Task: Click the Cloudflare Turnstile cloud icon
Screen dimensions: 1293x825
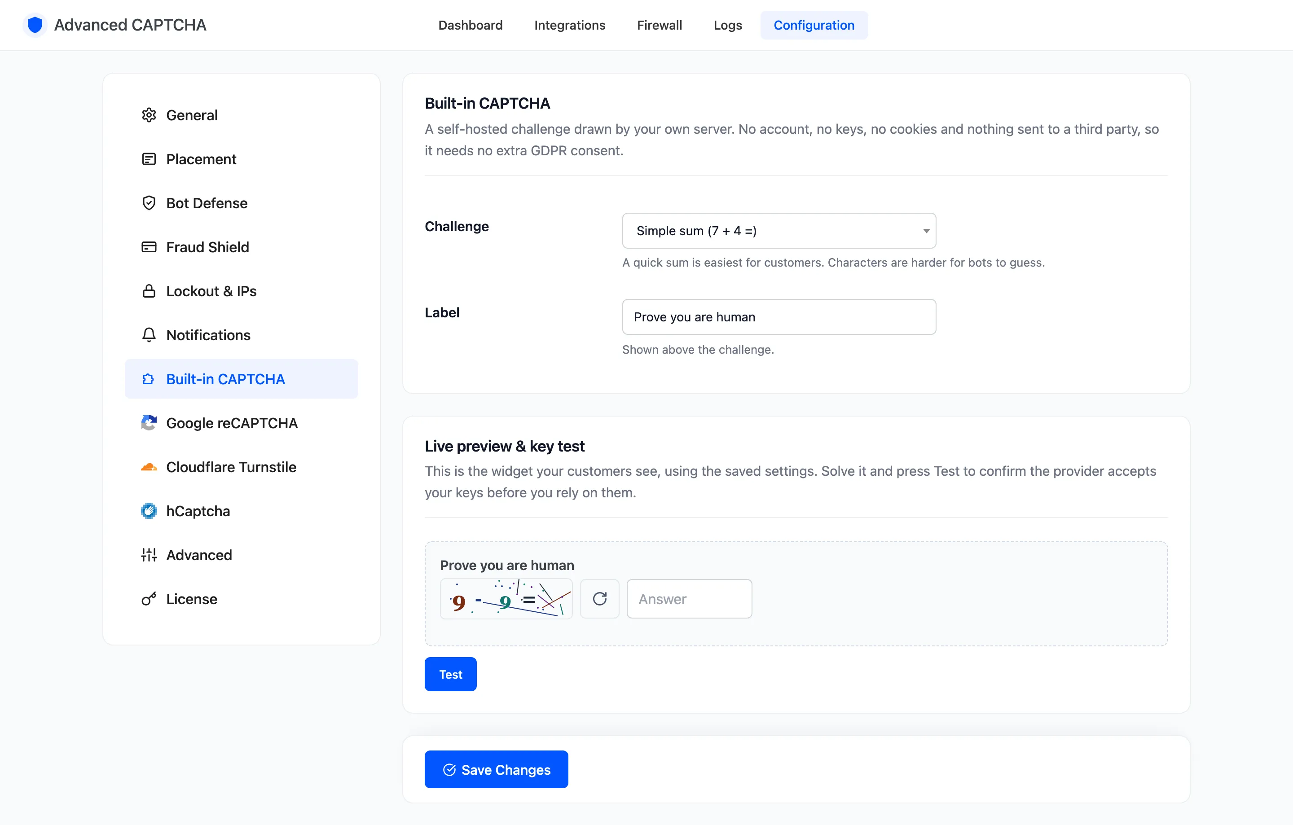Action: (x=149, y=467)
